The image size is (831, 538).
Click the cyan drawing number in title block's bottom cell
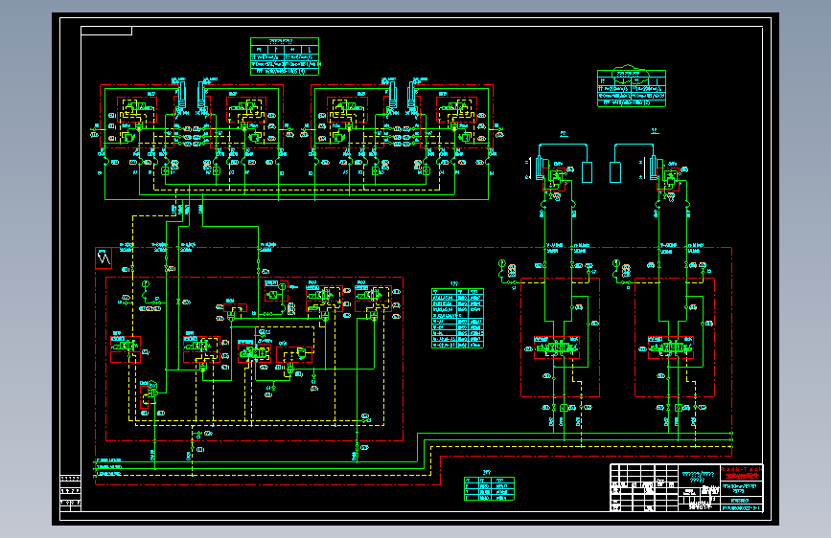click(x=742, y=508)
